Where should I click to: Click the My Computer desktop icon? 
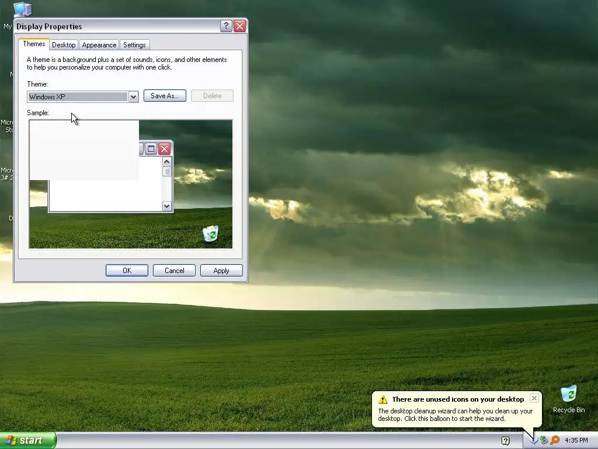(x=22, y=9)
